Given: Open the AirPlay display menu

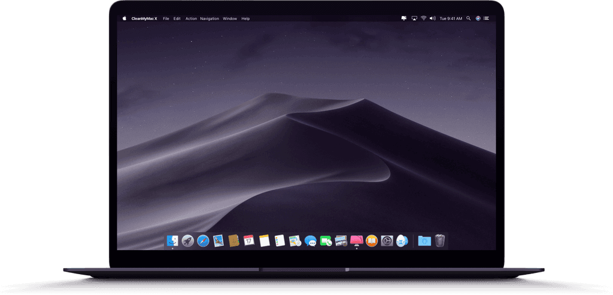Looking at the screenshot, I should click(x=414, y=19).
